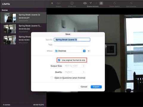Uncheck Use original format & size

(59, 60)
